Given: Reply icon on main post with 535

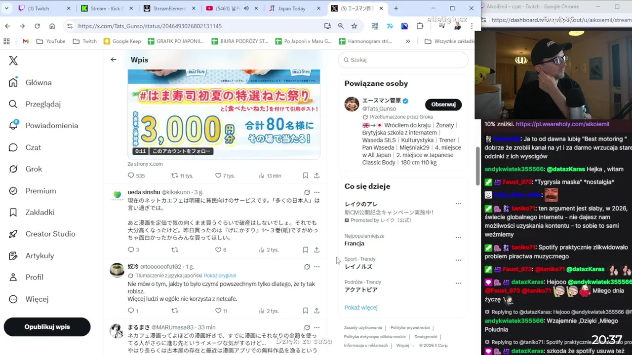Looking at the screenshot, I should [131, 176].
